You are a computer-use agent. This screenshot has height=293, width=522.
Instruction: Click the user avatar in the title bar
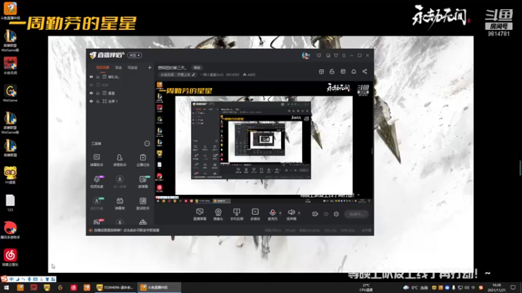coord(305,55)
